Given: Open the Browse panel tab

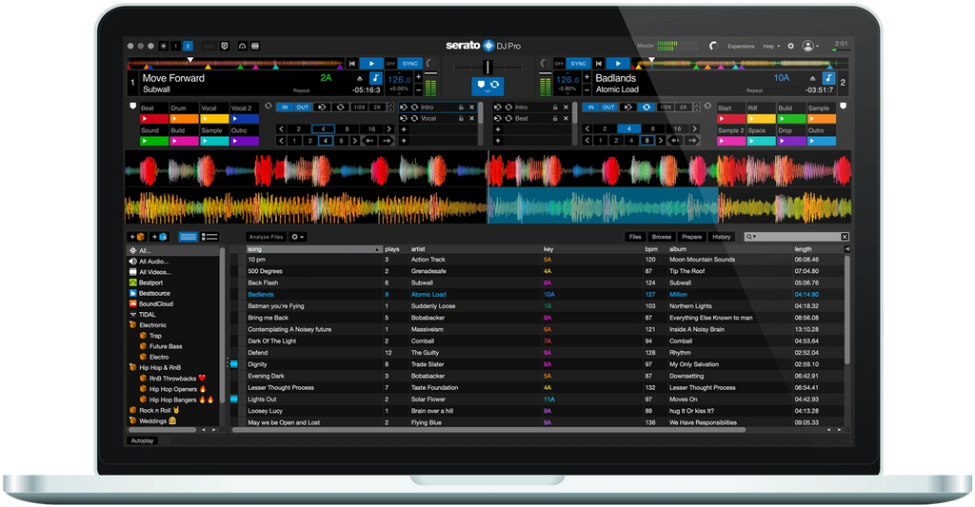Looking at the screenshot, I should tap(662, 237).
